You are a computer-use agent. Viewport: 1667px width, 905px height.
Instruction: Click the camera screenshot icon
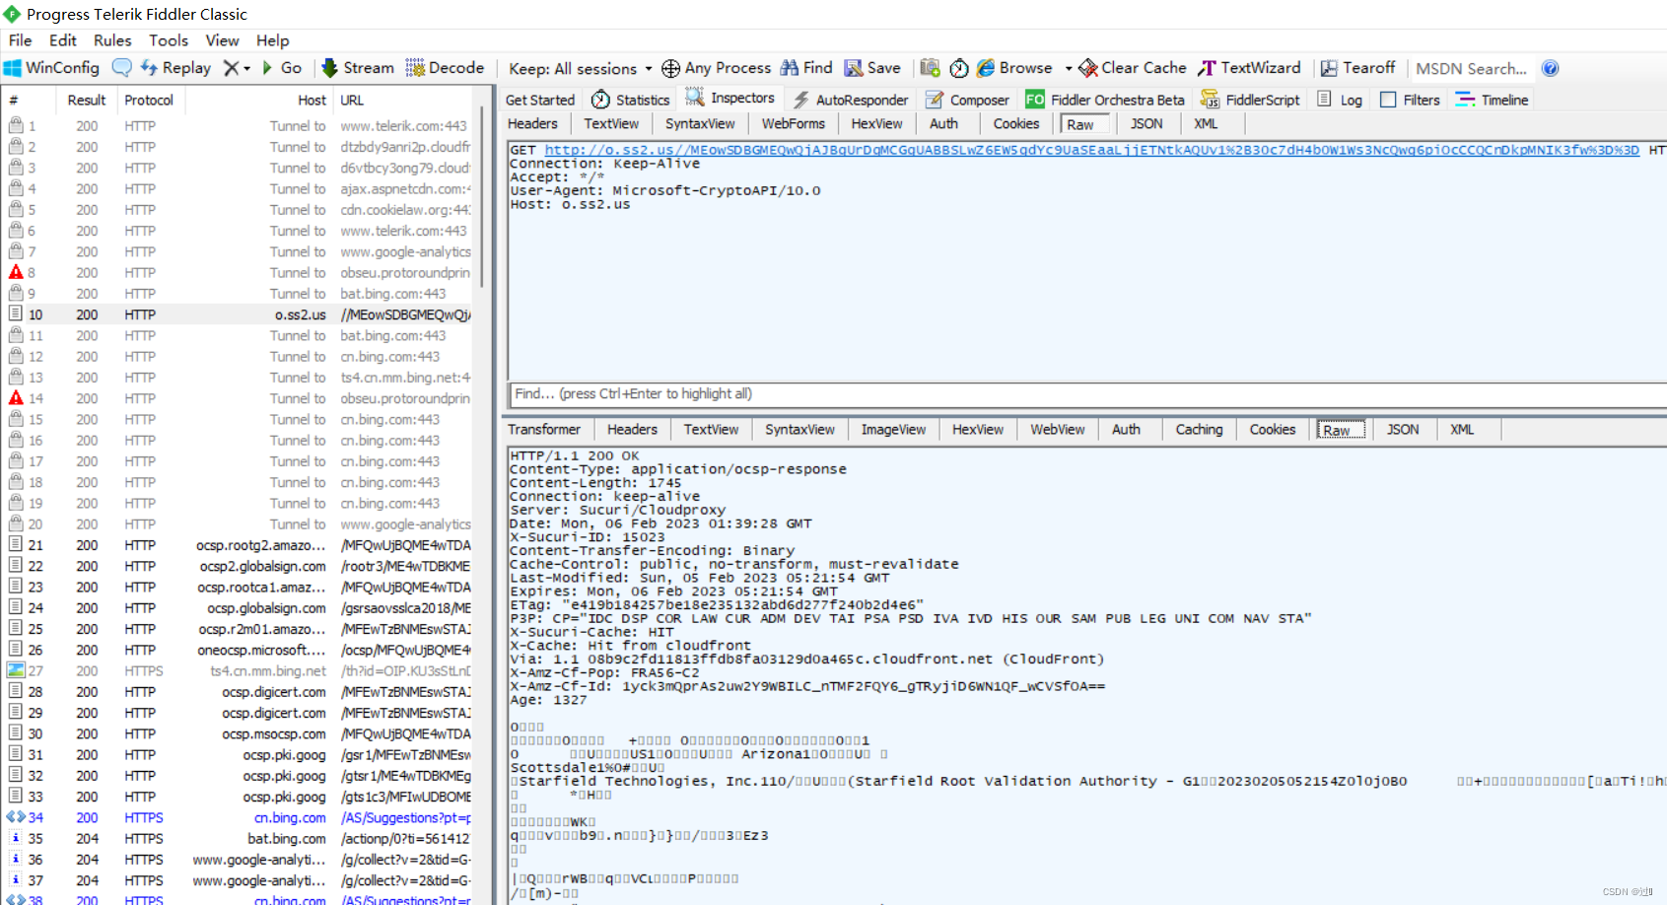pyautogui.click(x=930, y=68)
